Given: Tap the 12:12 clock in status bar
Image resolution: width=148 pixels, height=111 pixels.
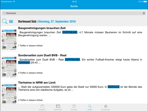Looking at the screenshot, I should [x=74, y=2].
